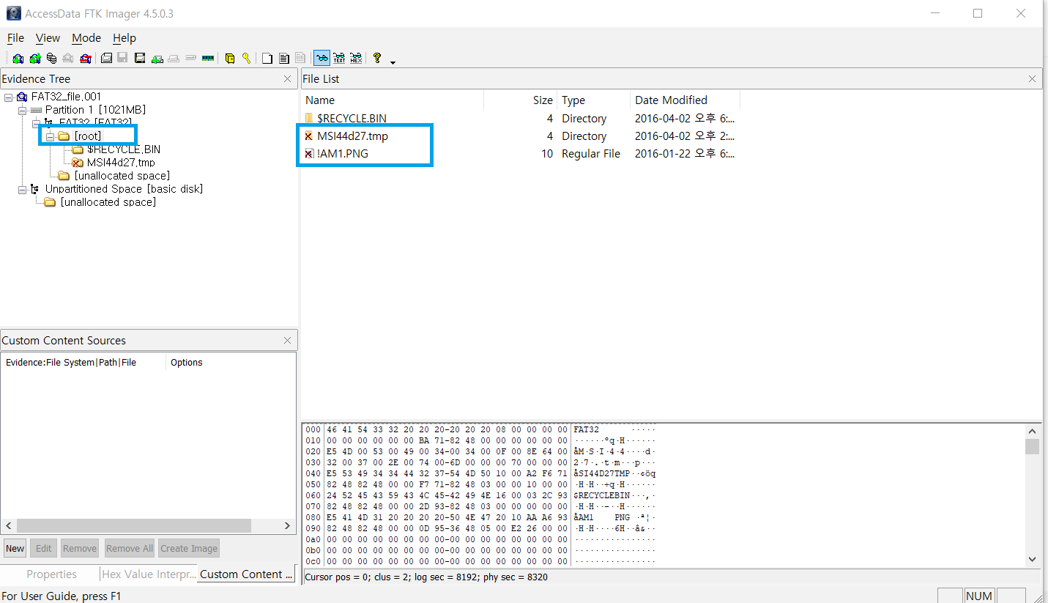Select [unallocated space] under Unpartitioned Space
The height and width of the screenshot is (603, 1048).
click(108, 202)
